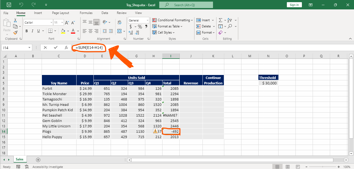The height and width of the screenshot is (169, 354).
Task: Click the Decrease Indent icon
Action: pyautogui.click(x=104, y=31)
